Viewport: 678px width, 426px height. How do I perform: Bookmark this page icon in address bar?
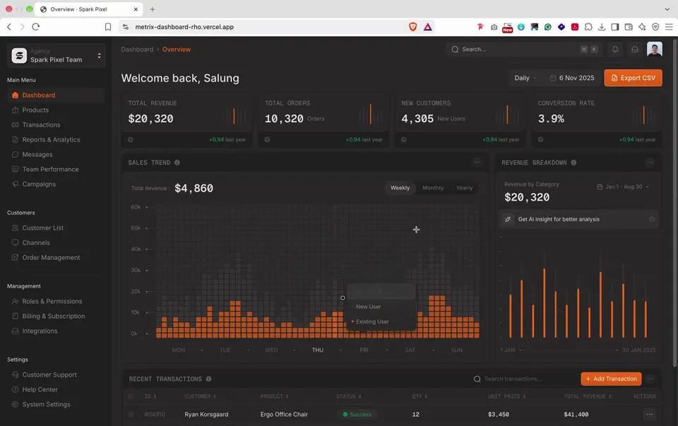[x=108, y=27]
